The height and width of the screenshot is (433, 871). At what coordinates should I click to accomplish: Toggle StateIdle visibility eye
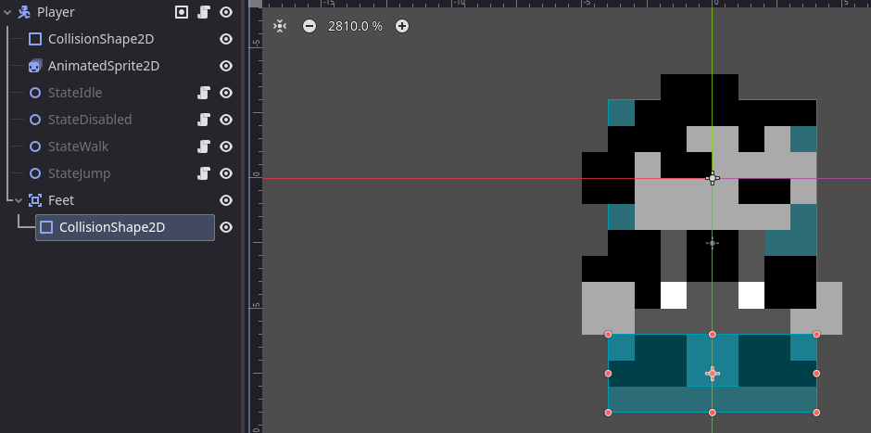click(x=226, y=93)
